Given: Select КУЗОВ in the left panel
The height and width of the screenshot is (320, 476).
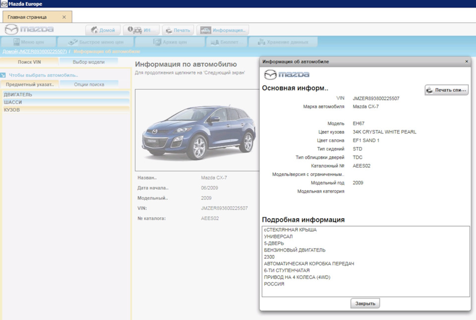Looking at the screenshot, I should coord(13,109).
